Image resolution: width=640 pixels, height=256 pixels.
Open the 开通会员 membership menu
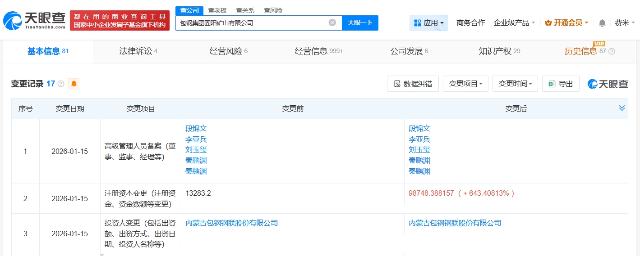pyautogui.click(x=566, y=23)
